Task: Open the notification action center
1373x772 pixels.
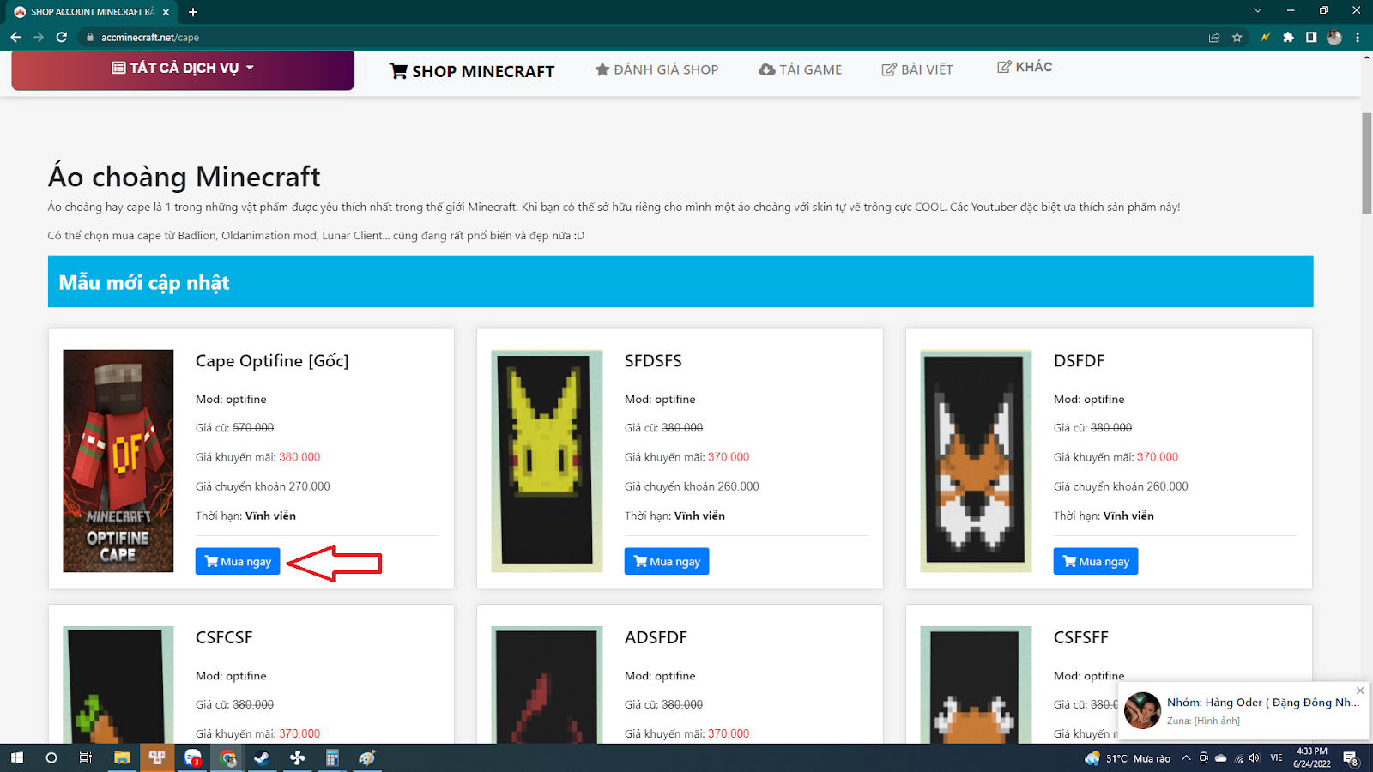Action: tap(1351, 758)
